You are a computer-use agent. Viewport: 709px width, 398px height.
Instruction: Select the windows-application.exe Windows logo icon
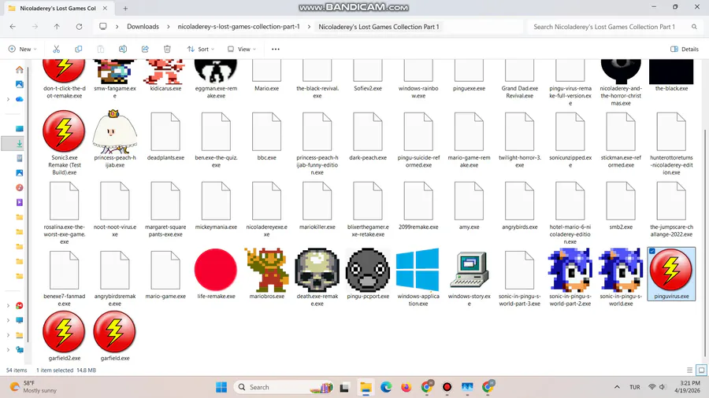pyautogui.click(x=418, y=269)
